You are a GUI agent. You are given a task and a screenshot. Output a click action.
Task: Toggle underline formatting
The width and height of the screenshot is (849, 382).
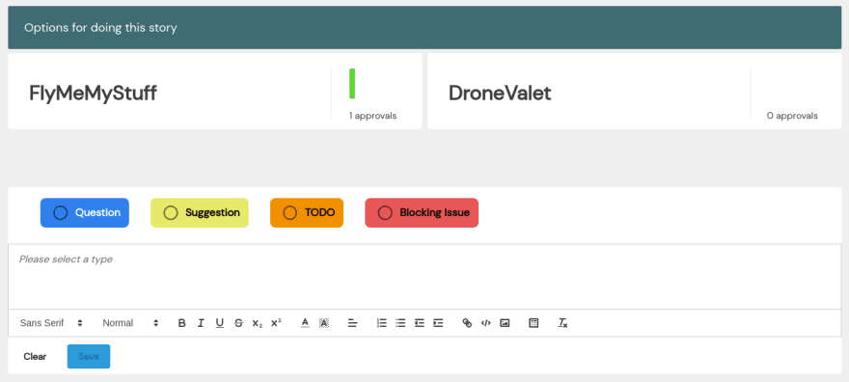[219, 323]
